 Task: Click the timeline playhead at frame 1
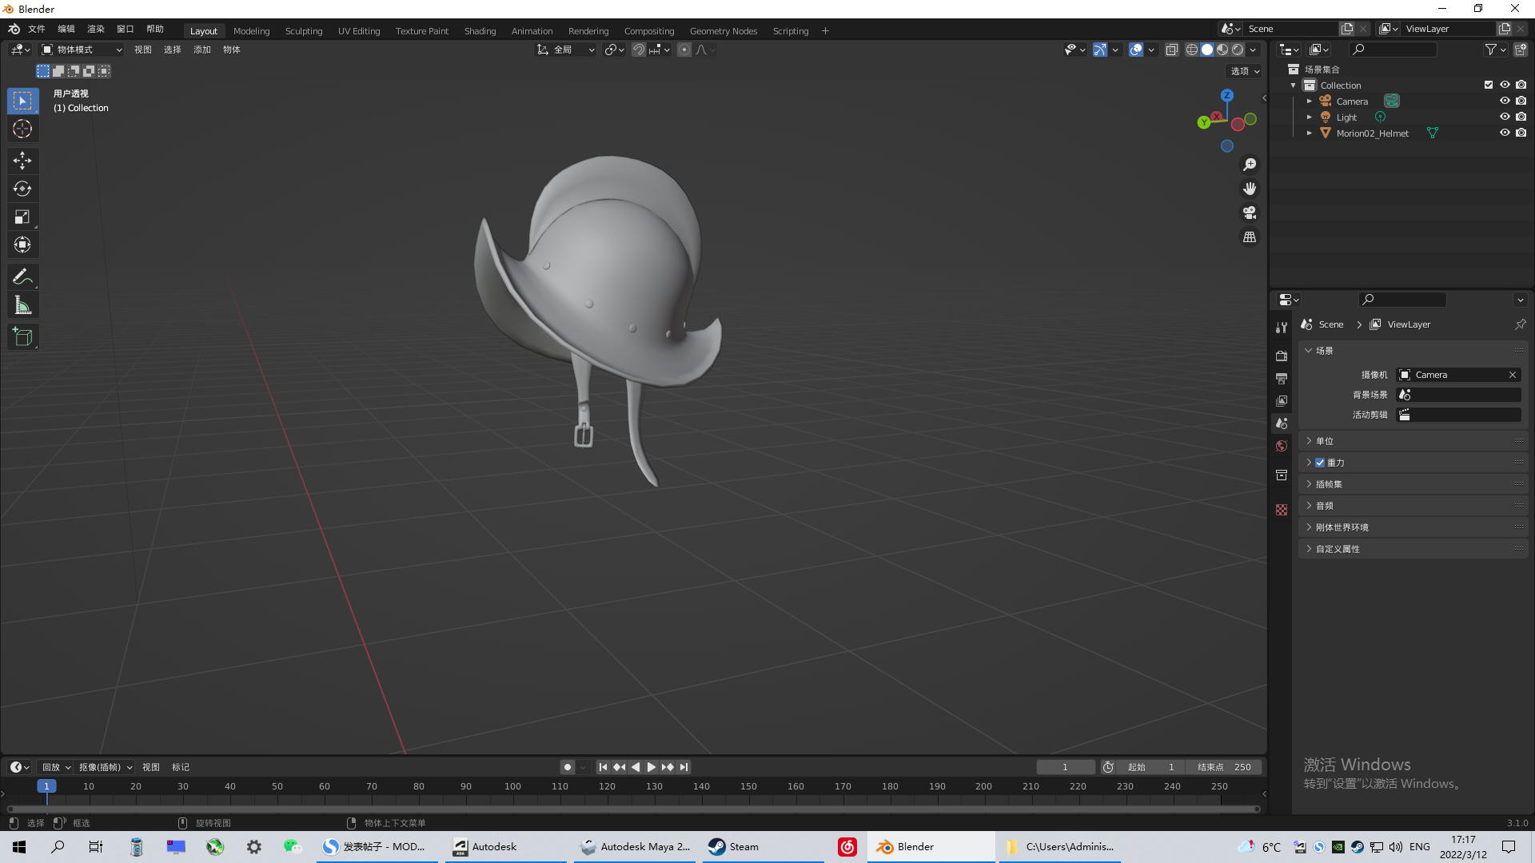click(46, 786)
